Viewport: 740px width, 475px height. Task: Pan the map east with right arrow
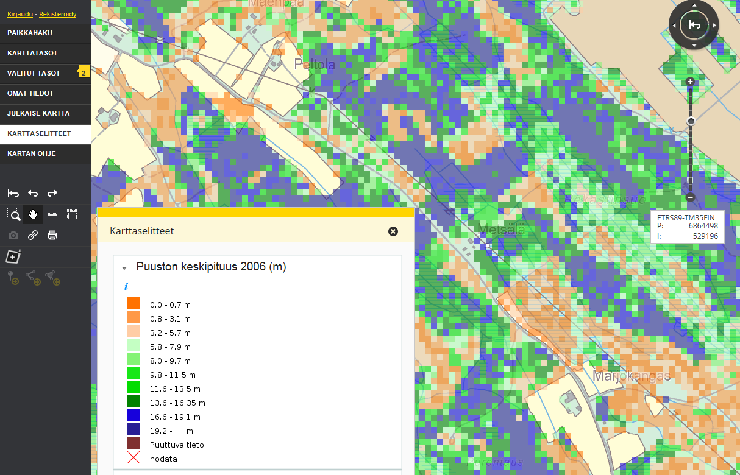(x=714, y=25)
